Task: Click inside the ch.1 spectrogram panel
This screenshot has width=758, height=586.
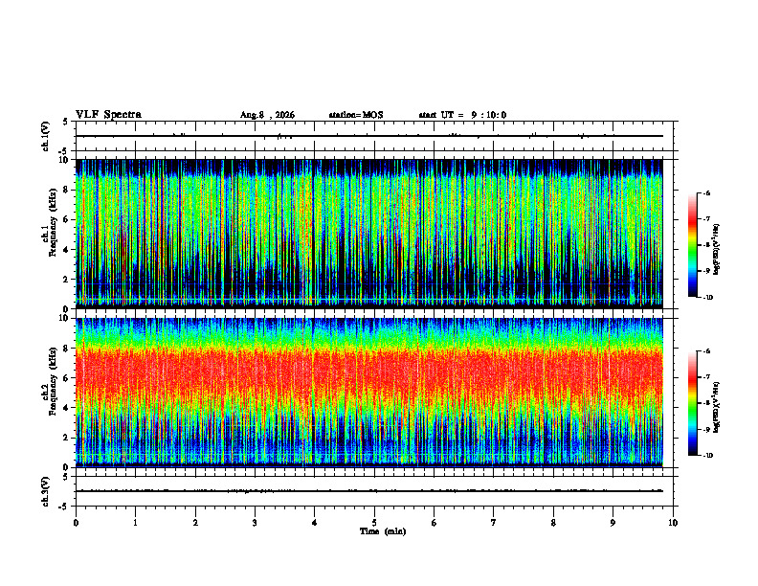Action: click(x=369, y=234)
